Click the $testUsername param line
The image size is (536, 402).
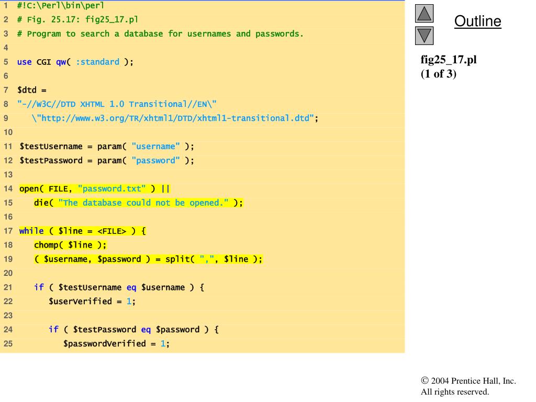pos(107,147)
